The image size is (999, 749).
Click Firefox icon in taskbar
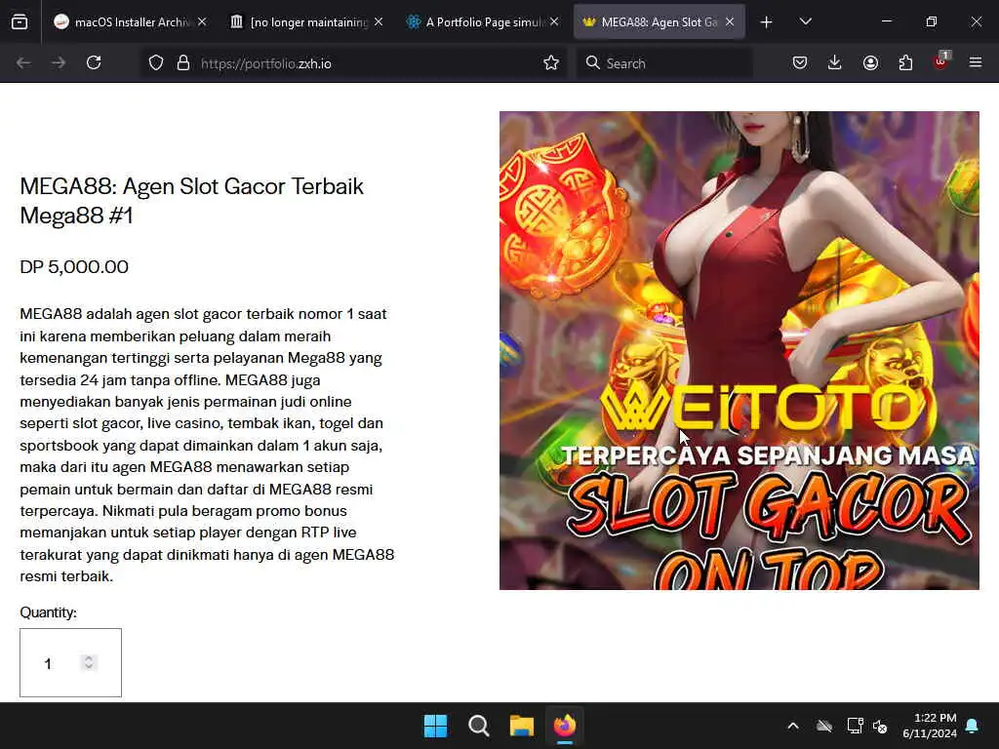pyautogui.click(x=565, y=726)
